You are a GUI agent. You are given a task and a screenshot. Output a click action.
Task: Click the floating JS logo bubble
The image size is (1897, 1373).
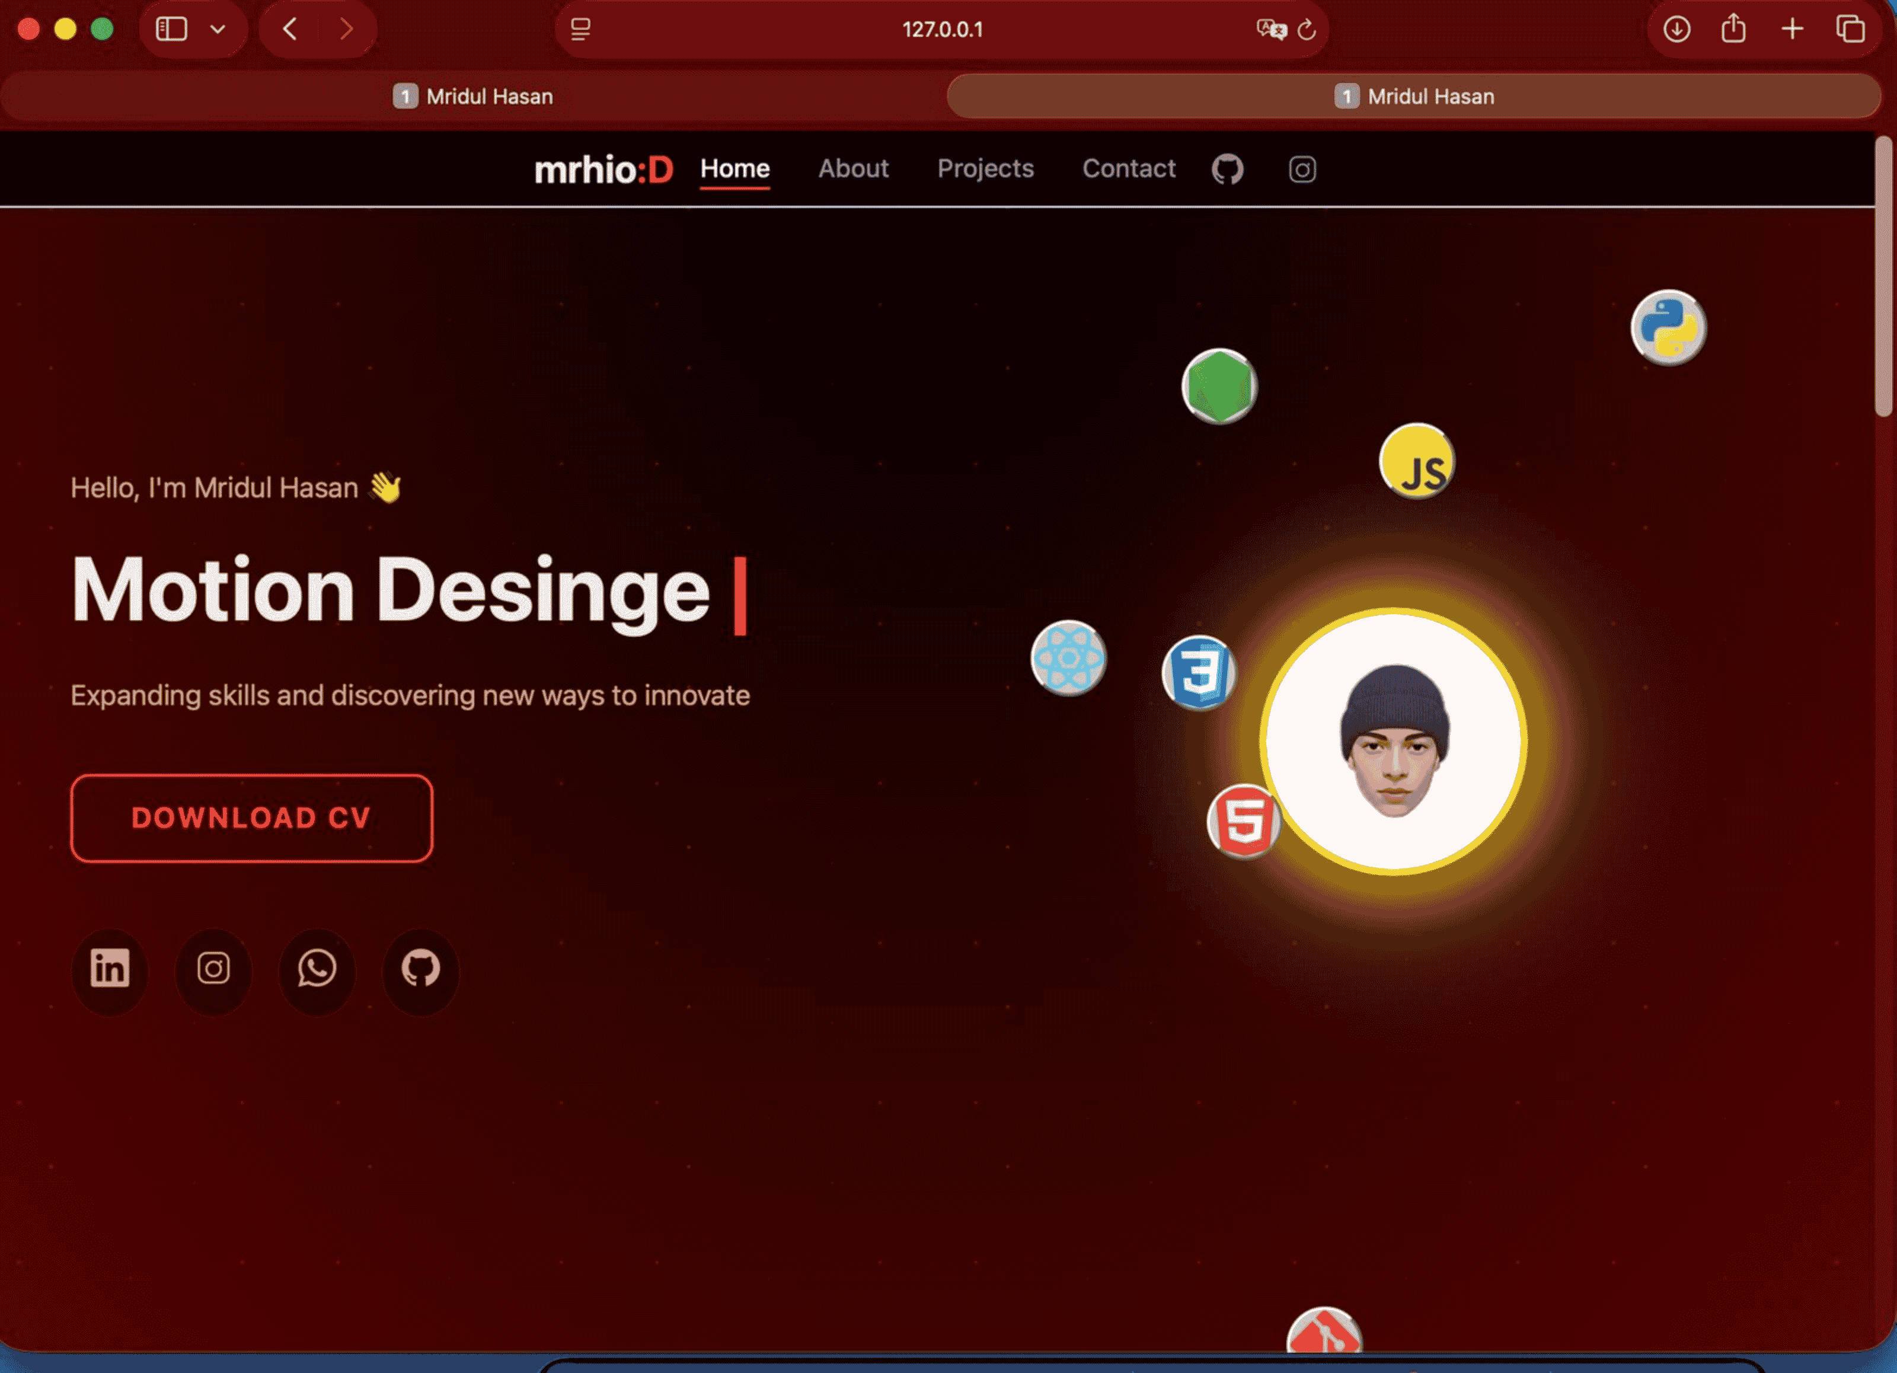pos(1417,462)
